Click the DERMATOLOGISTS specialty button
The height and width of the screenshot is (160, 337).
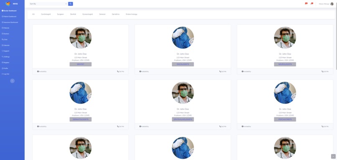(81, 119)
